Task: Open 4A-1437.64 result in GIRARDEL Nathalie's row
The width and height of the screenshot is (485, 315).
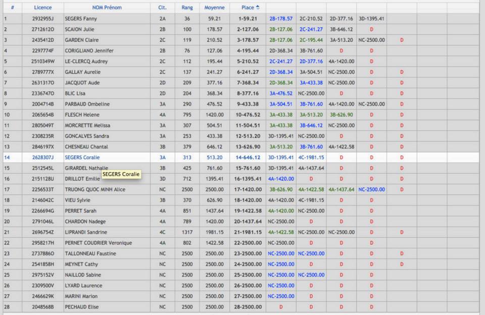Action: tap(311, 168)
